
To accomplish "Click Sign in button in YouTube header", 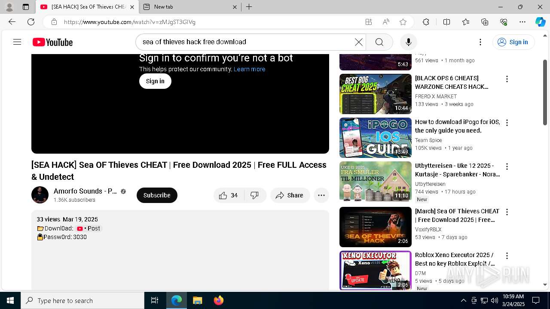I will click(x=513, y=42).
